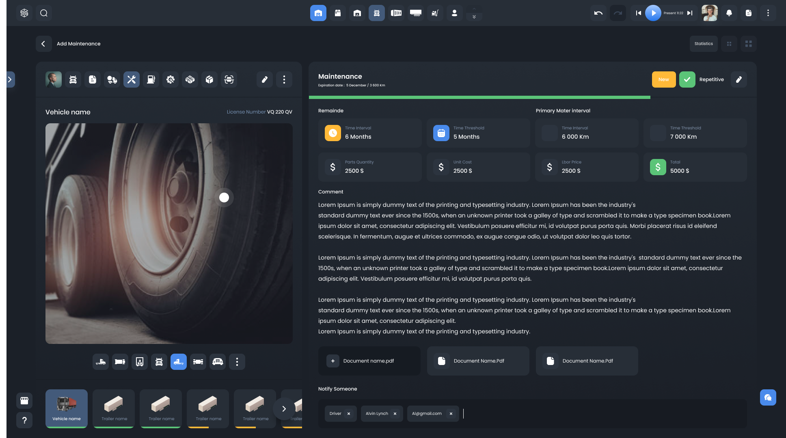Select truck front view icon below image

pos(159,362)
